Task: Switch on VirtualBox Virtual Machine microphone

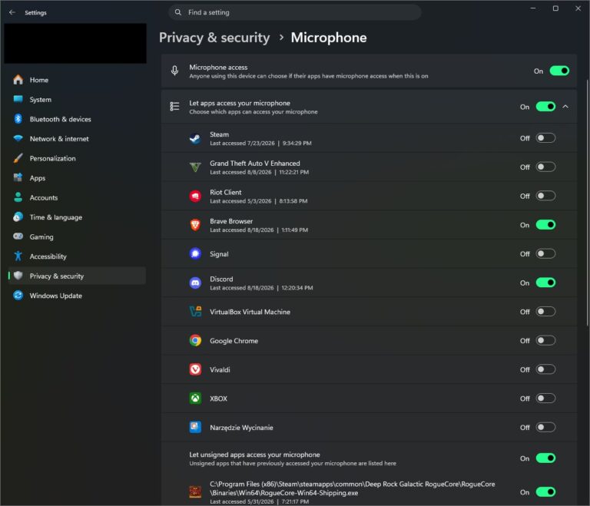Action: (545, 312)
